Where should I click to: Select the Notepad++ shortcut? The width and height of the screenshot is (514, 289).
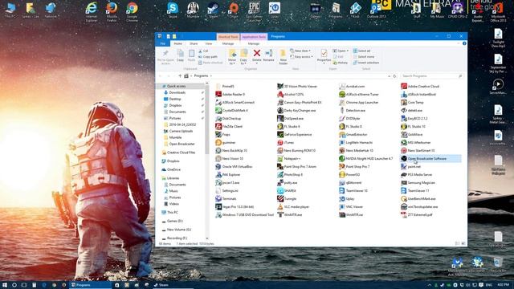(289, 159)
